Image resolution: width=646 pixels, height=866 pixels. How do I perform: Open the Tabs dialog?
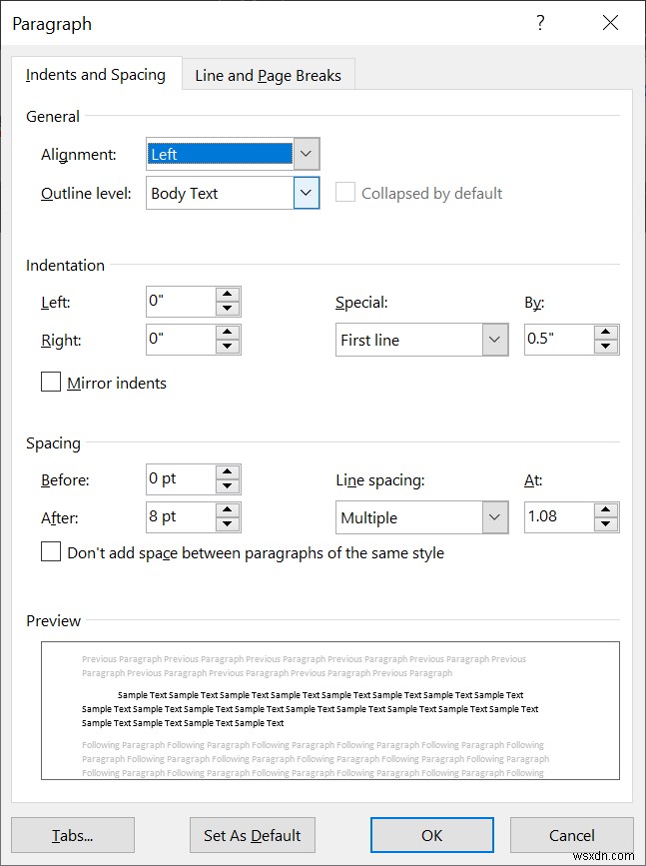pos(72,835)
